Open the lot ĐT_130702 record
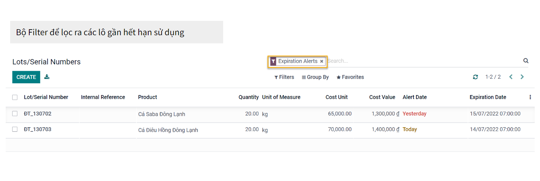This screenshot has height=181, width=540. pyautogui.click(x=38, y=114)
